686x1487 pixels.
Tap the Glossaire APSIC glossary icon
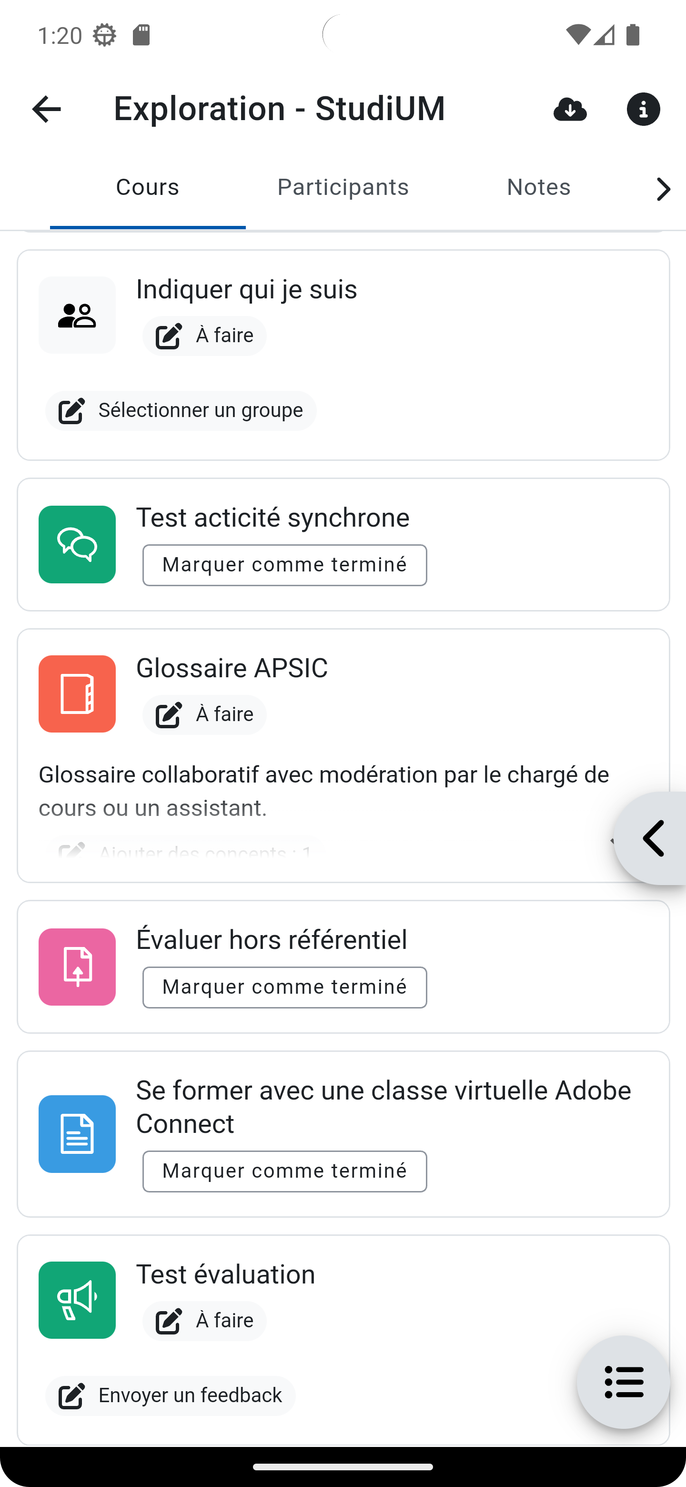pos(77,694)
